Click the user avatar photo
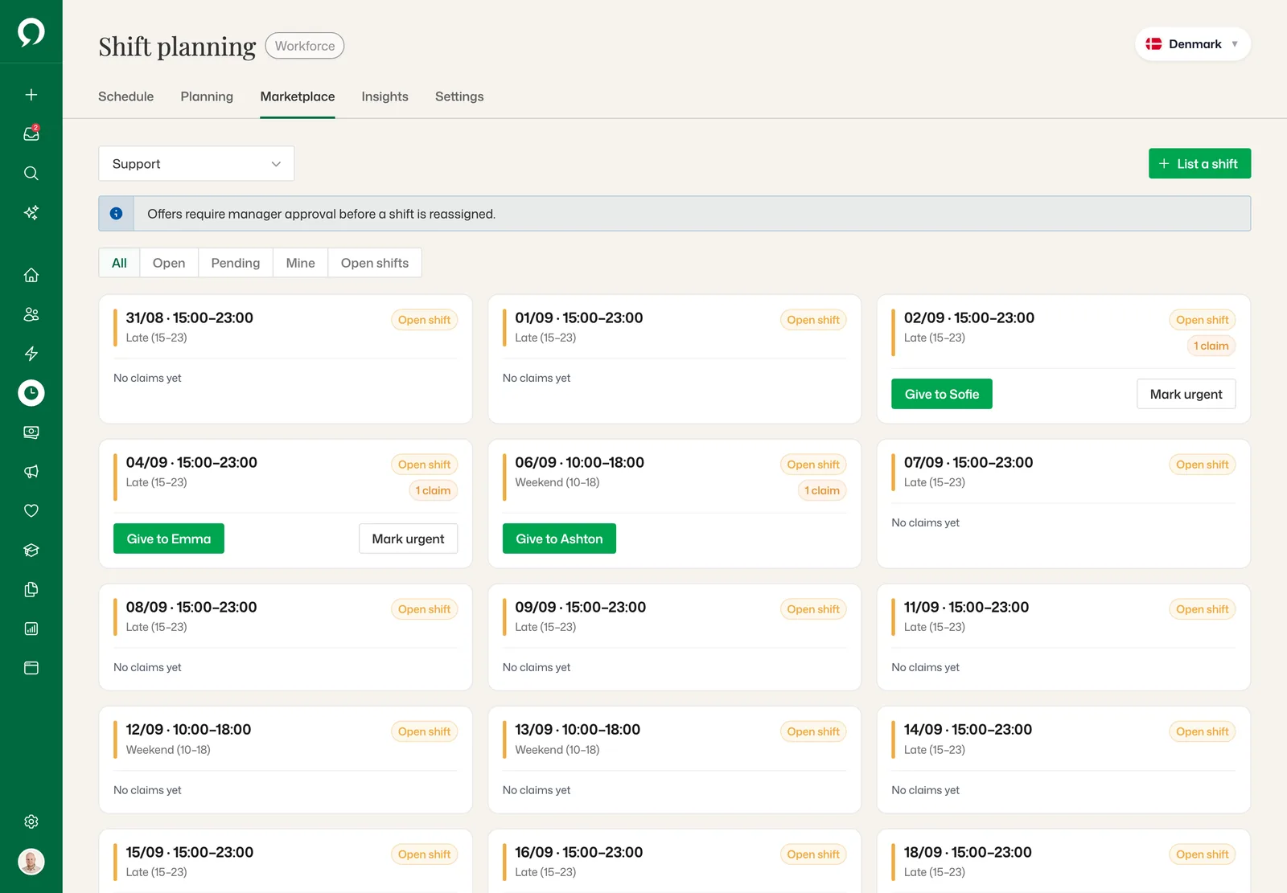Viewport: 1287px width, 893px height. pyautogui.click(x=31, y=862)
